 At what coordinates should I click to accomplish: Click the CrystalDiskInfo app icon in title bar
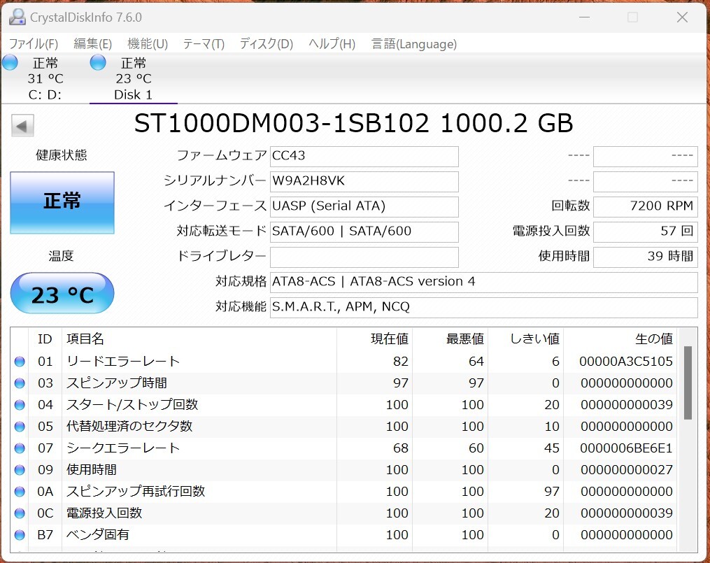point(17,17)
